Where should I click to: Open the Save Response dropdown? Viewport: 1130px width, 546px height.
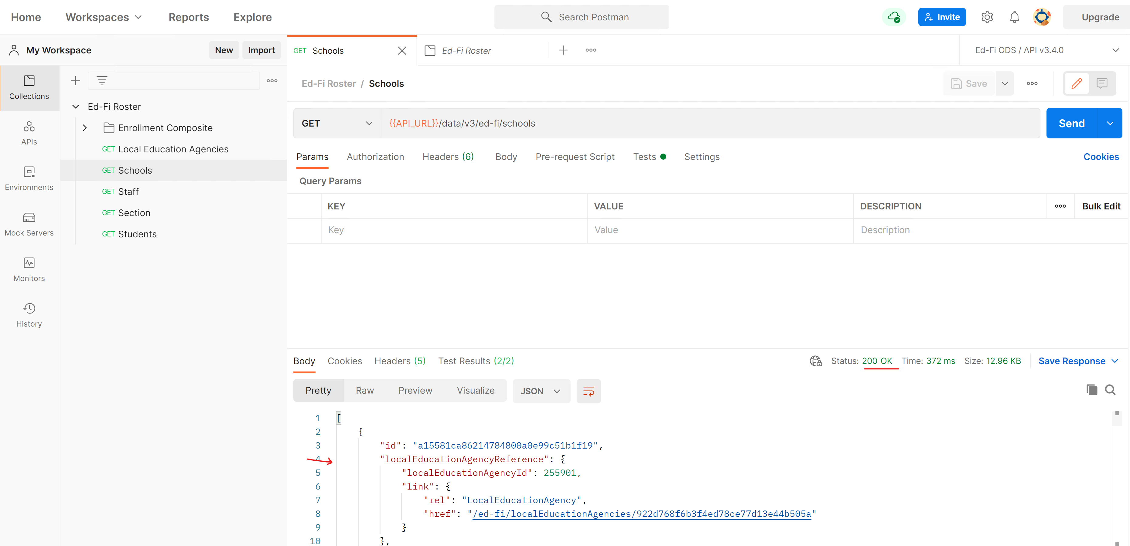click(x=1078, y=361)
